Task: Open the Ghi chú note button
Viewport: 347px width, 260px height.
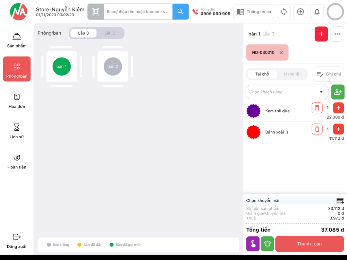Action: coord(328,74)
